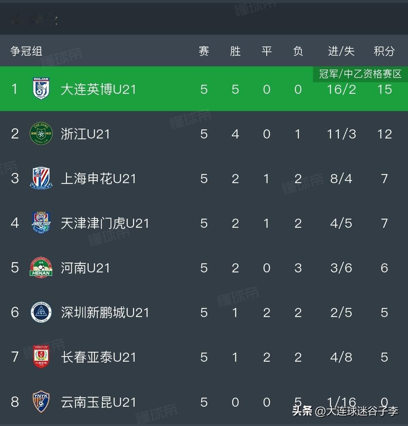This screenshot has width=408, height=426.
Task: Click the Changchun Yatai U21 red crest
Action: [x=41, y=357]
